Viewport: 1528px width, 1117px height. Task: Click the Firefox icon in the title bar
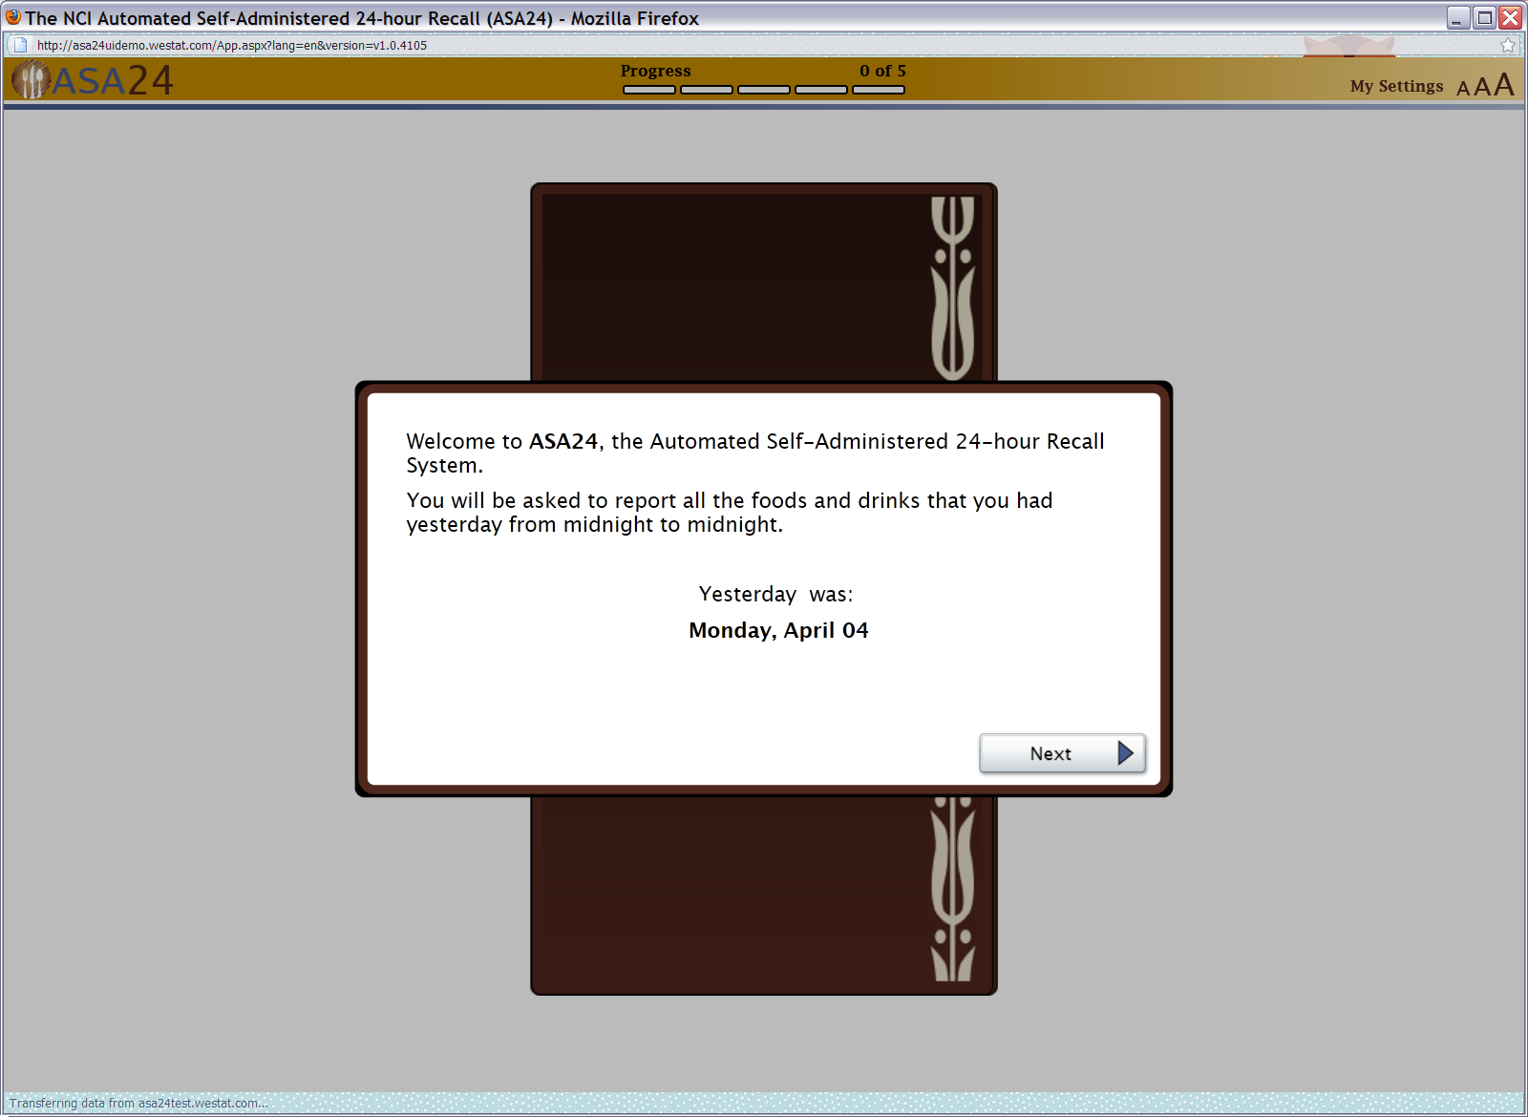click(13, 17)
